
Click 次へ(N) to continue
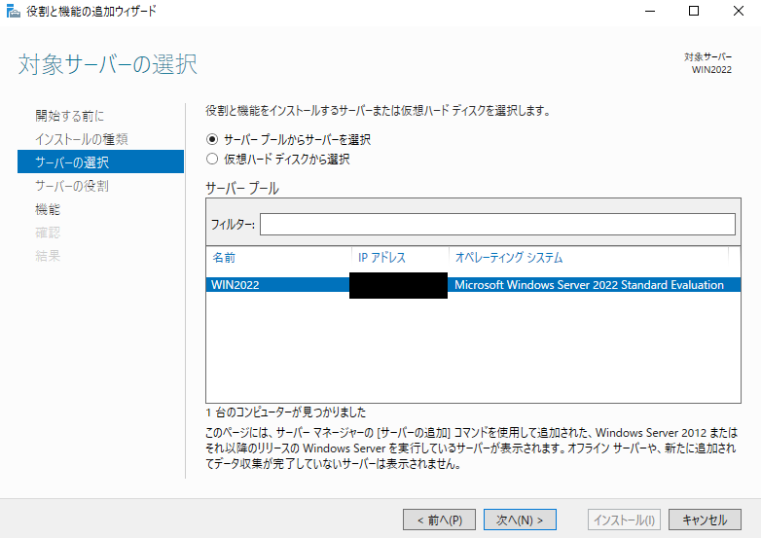(520, 520)
